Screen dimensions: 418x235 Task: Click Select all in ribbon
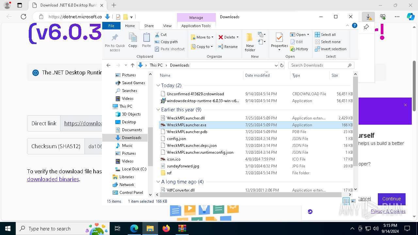click(x=325, y=35)
